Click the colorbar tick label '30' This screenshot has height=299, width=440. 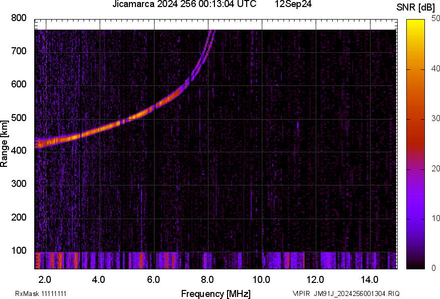435,118
